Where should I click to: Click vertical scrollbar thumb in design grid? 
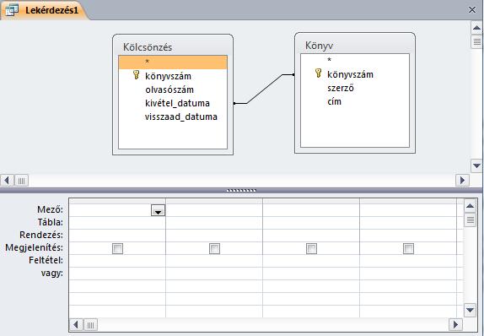click(471, 220)
